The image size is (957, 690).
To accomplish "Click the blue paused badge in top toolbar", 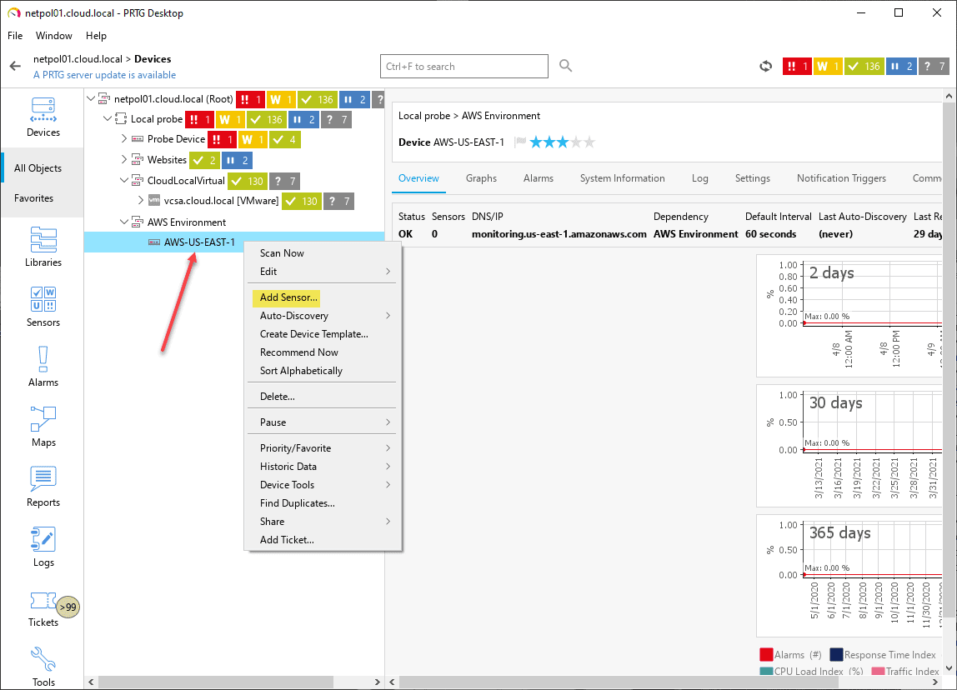I will [901, 66].
